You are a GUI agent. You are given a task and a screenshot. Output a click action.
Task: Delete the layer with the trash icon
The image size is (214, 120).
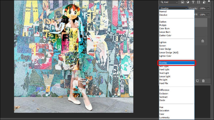coord(203,81)
